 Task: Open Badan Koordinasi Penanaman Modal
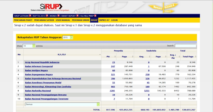43,83
